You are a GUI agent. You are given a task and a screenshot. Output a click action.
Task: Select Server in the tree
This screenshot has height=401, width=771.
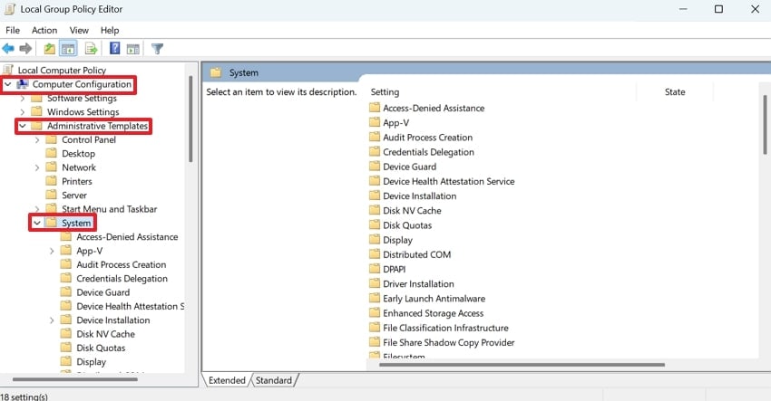point(74,195)
